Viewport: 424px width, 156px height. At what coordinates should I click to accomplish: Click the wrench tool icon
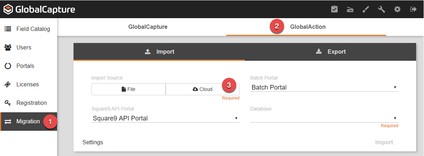382,9
